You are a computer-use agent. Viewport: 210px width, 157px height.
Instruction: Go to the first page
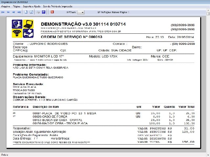(x=3, y=12)
